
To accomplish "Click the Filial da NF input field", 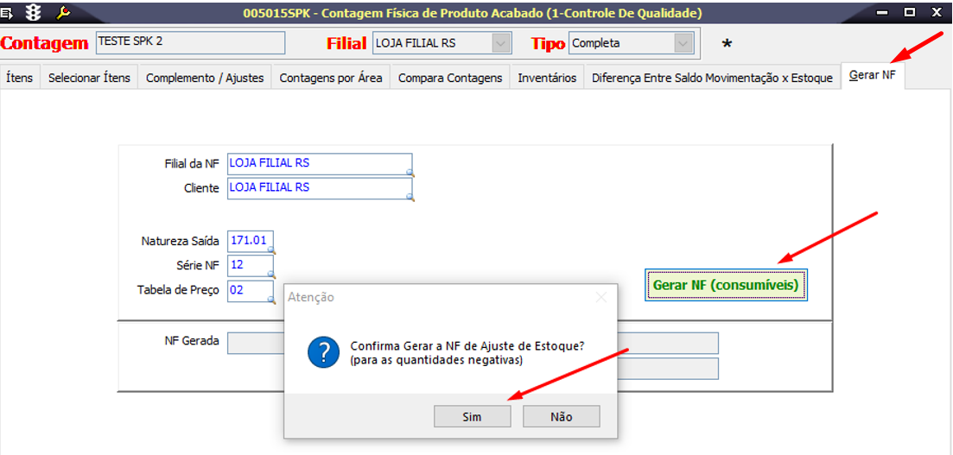I will 320,165.
